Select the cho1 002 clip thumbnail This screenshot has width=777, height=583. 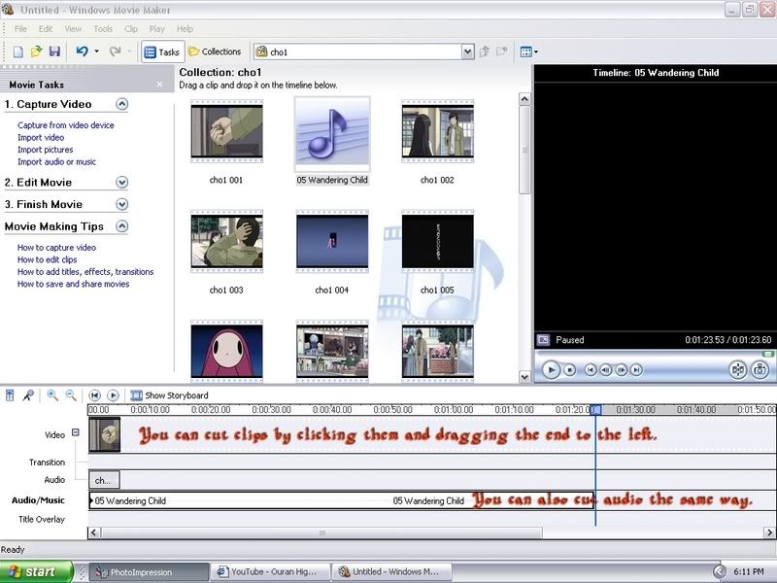point(438,131)
